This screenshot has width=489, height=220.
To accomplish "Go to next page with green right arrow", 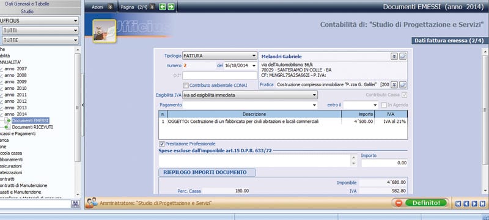I will coord(171,7).
